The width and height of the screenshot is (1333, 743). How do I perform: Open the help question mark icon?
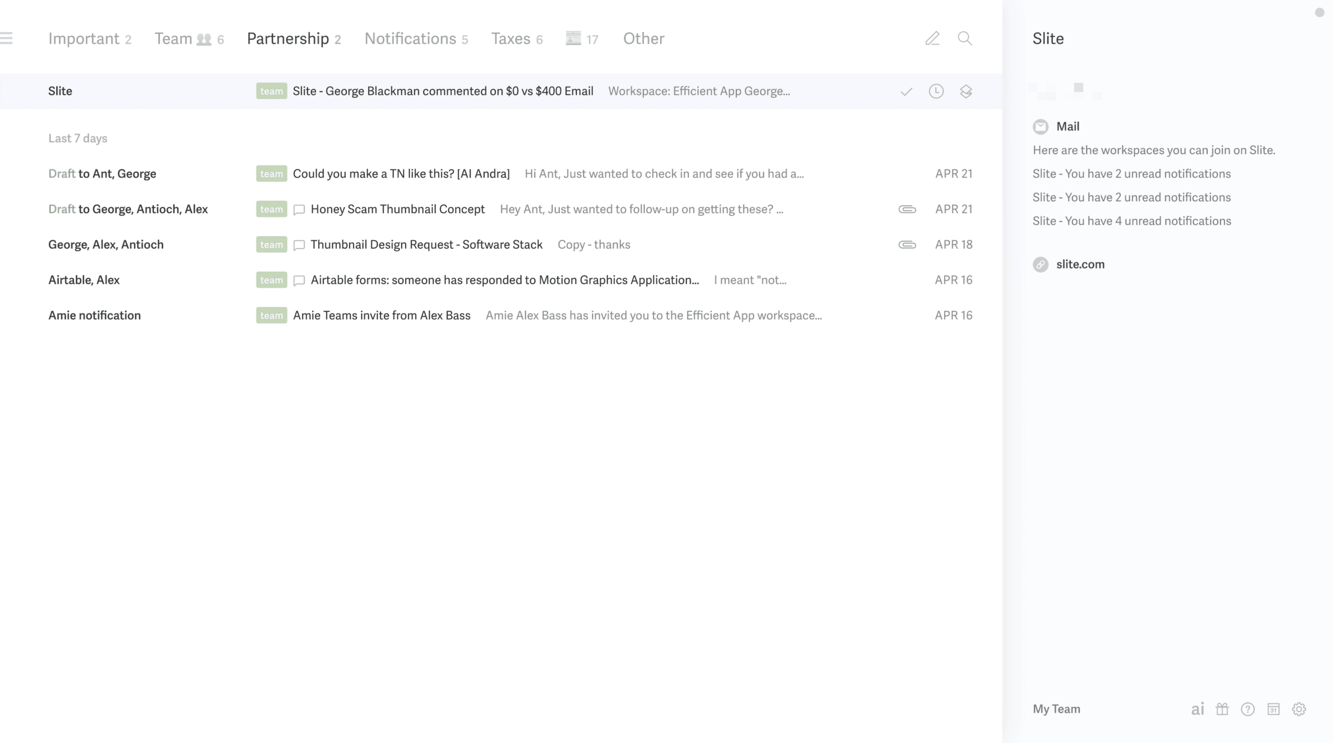(x=1248, y=709)
